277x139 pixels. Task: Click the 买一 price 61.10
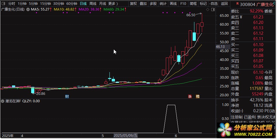[x=258, y=45]
